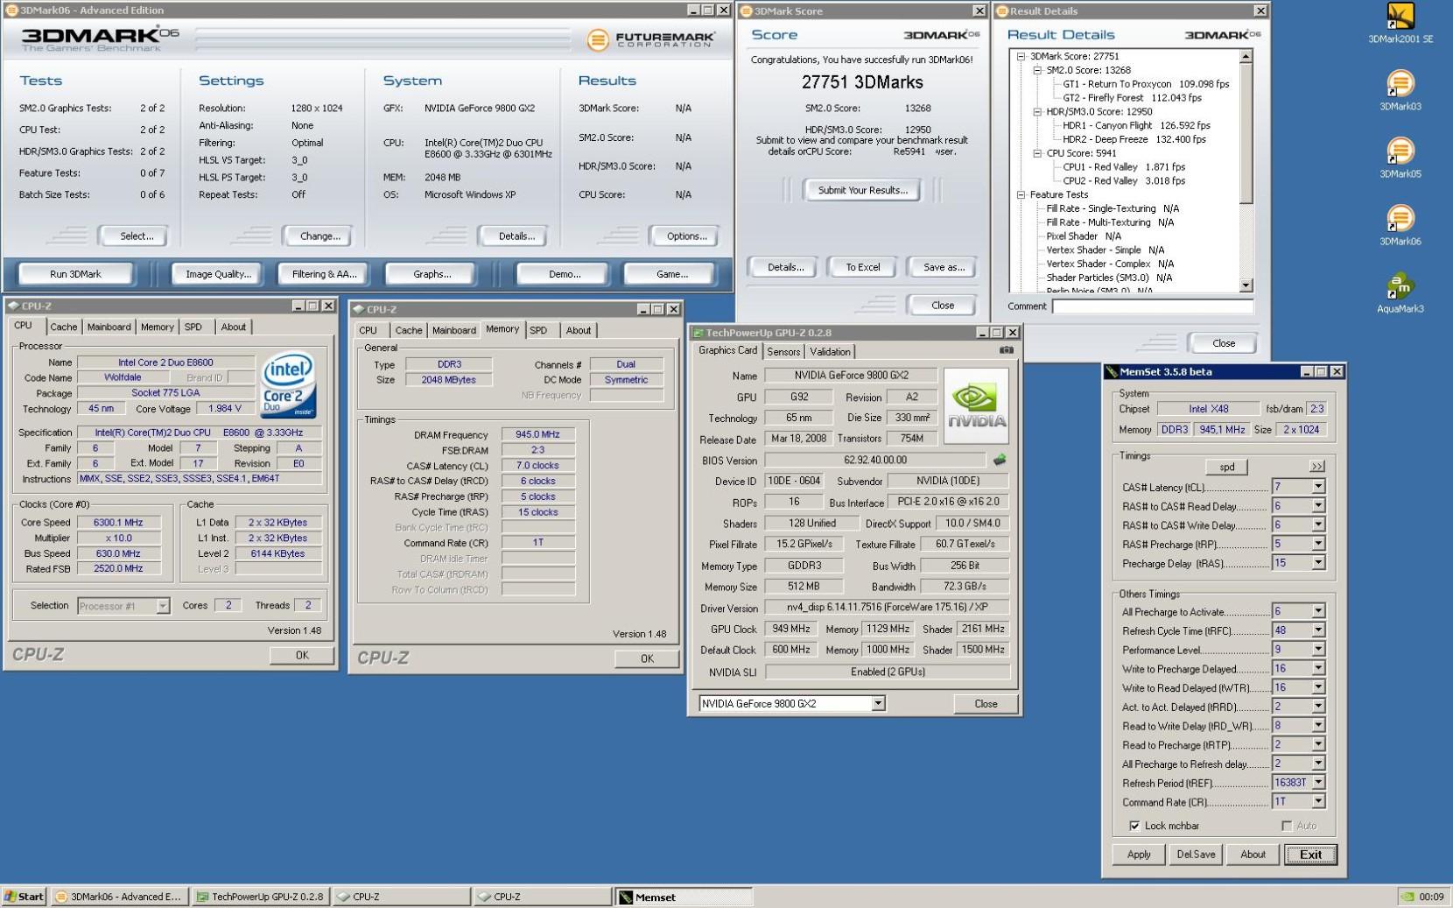Open Cache tab in CPU-Z memory window
1453x908 pixels.
[x=408, y=330]
